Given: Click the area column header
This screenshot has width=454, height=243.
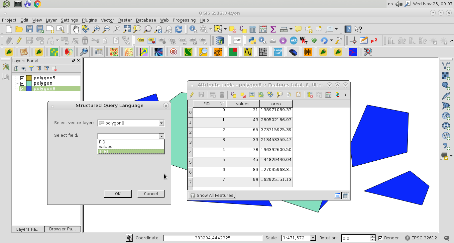Looking at the screenshot, I should (x=276, y=104).
